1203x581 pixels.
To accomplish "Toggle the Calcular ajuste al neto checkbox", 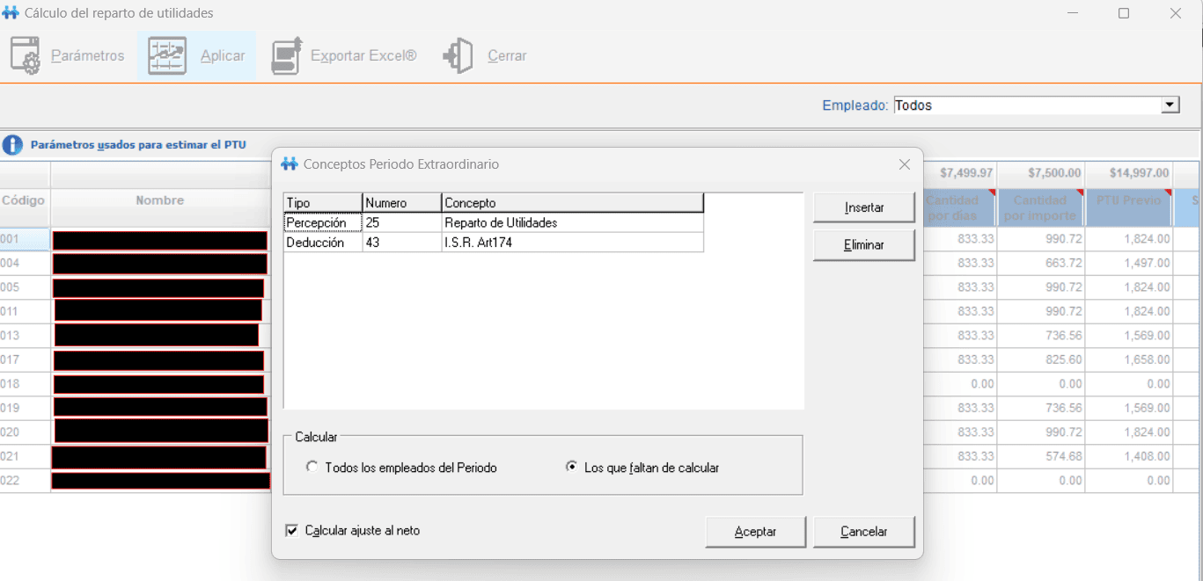I will pyautogui.click(x=291, y=531).
